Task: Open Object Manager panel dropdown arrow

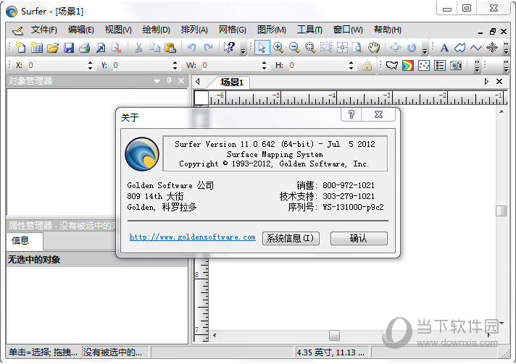Action: point(157,81)
